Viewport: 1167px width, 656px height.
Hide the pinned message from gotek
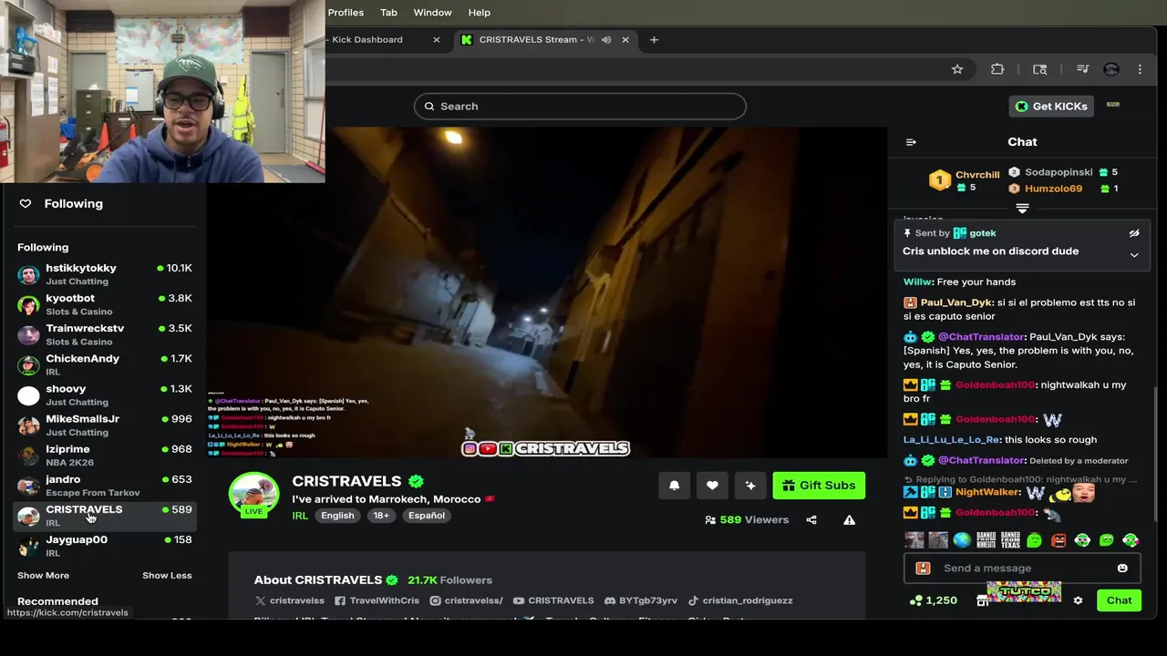pos(1134,233)
